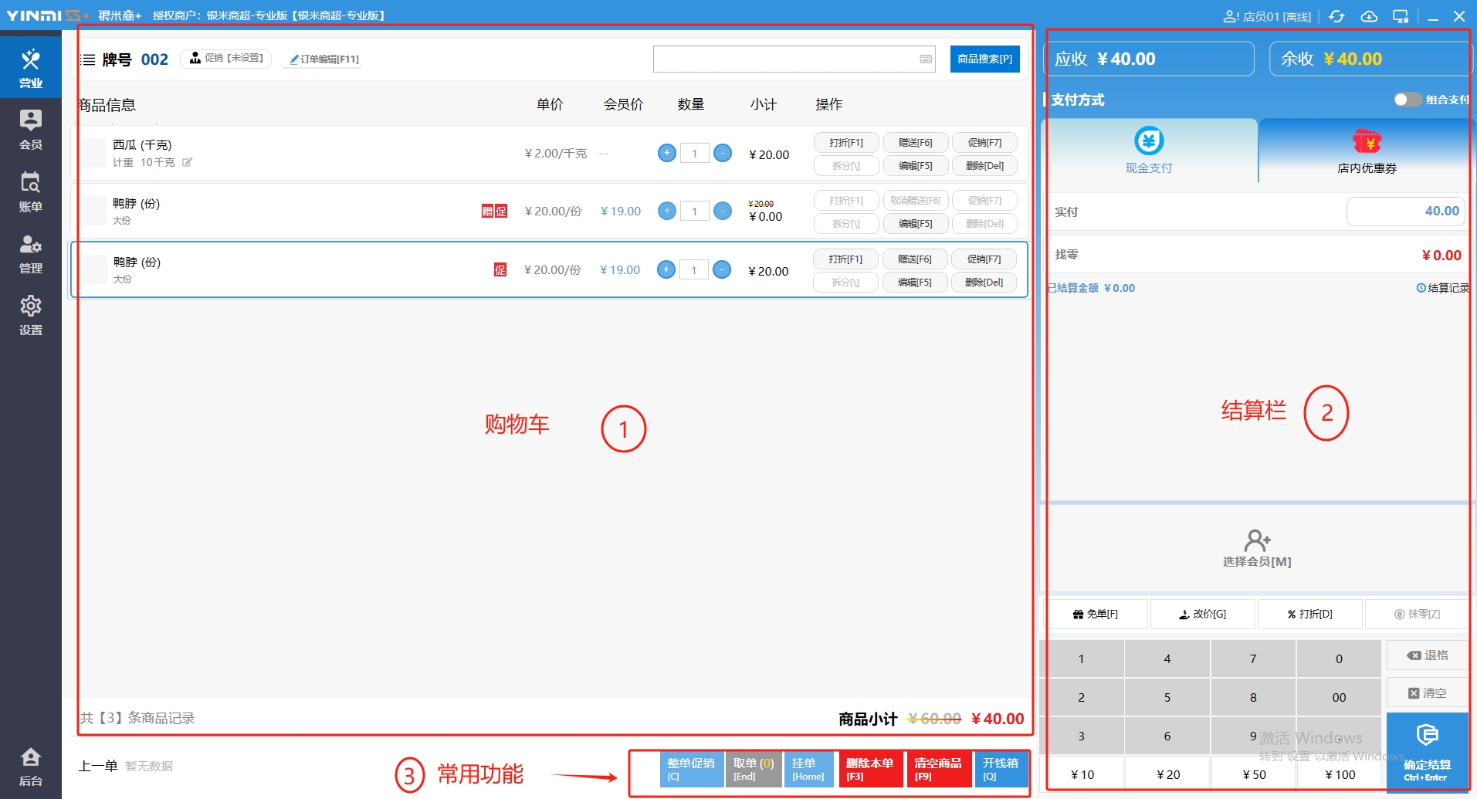Click the cloud download icon in title bar
The image size is (1477, 799).
1369,16
